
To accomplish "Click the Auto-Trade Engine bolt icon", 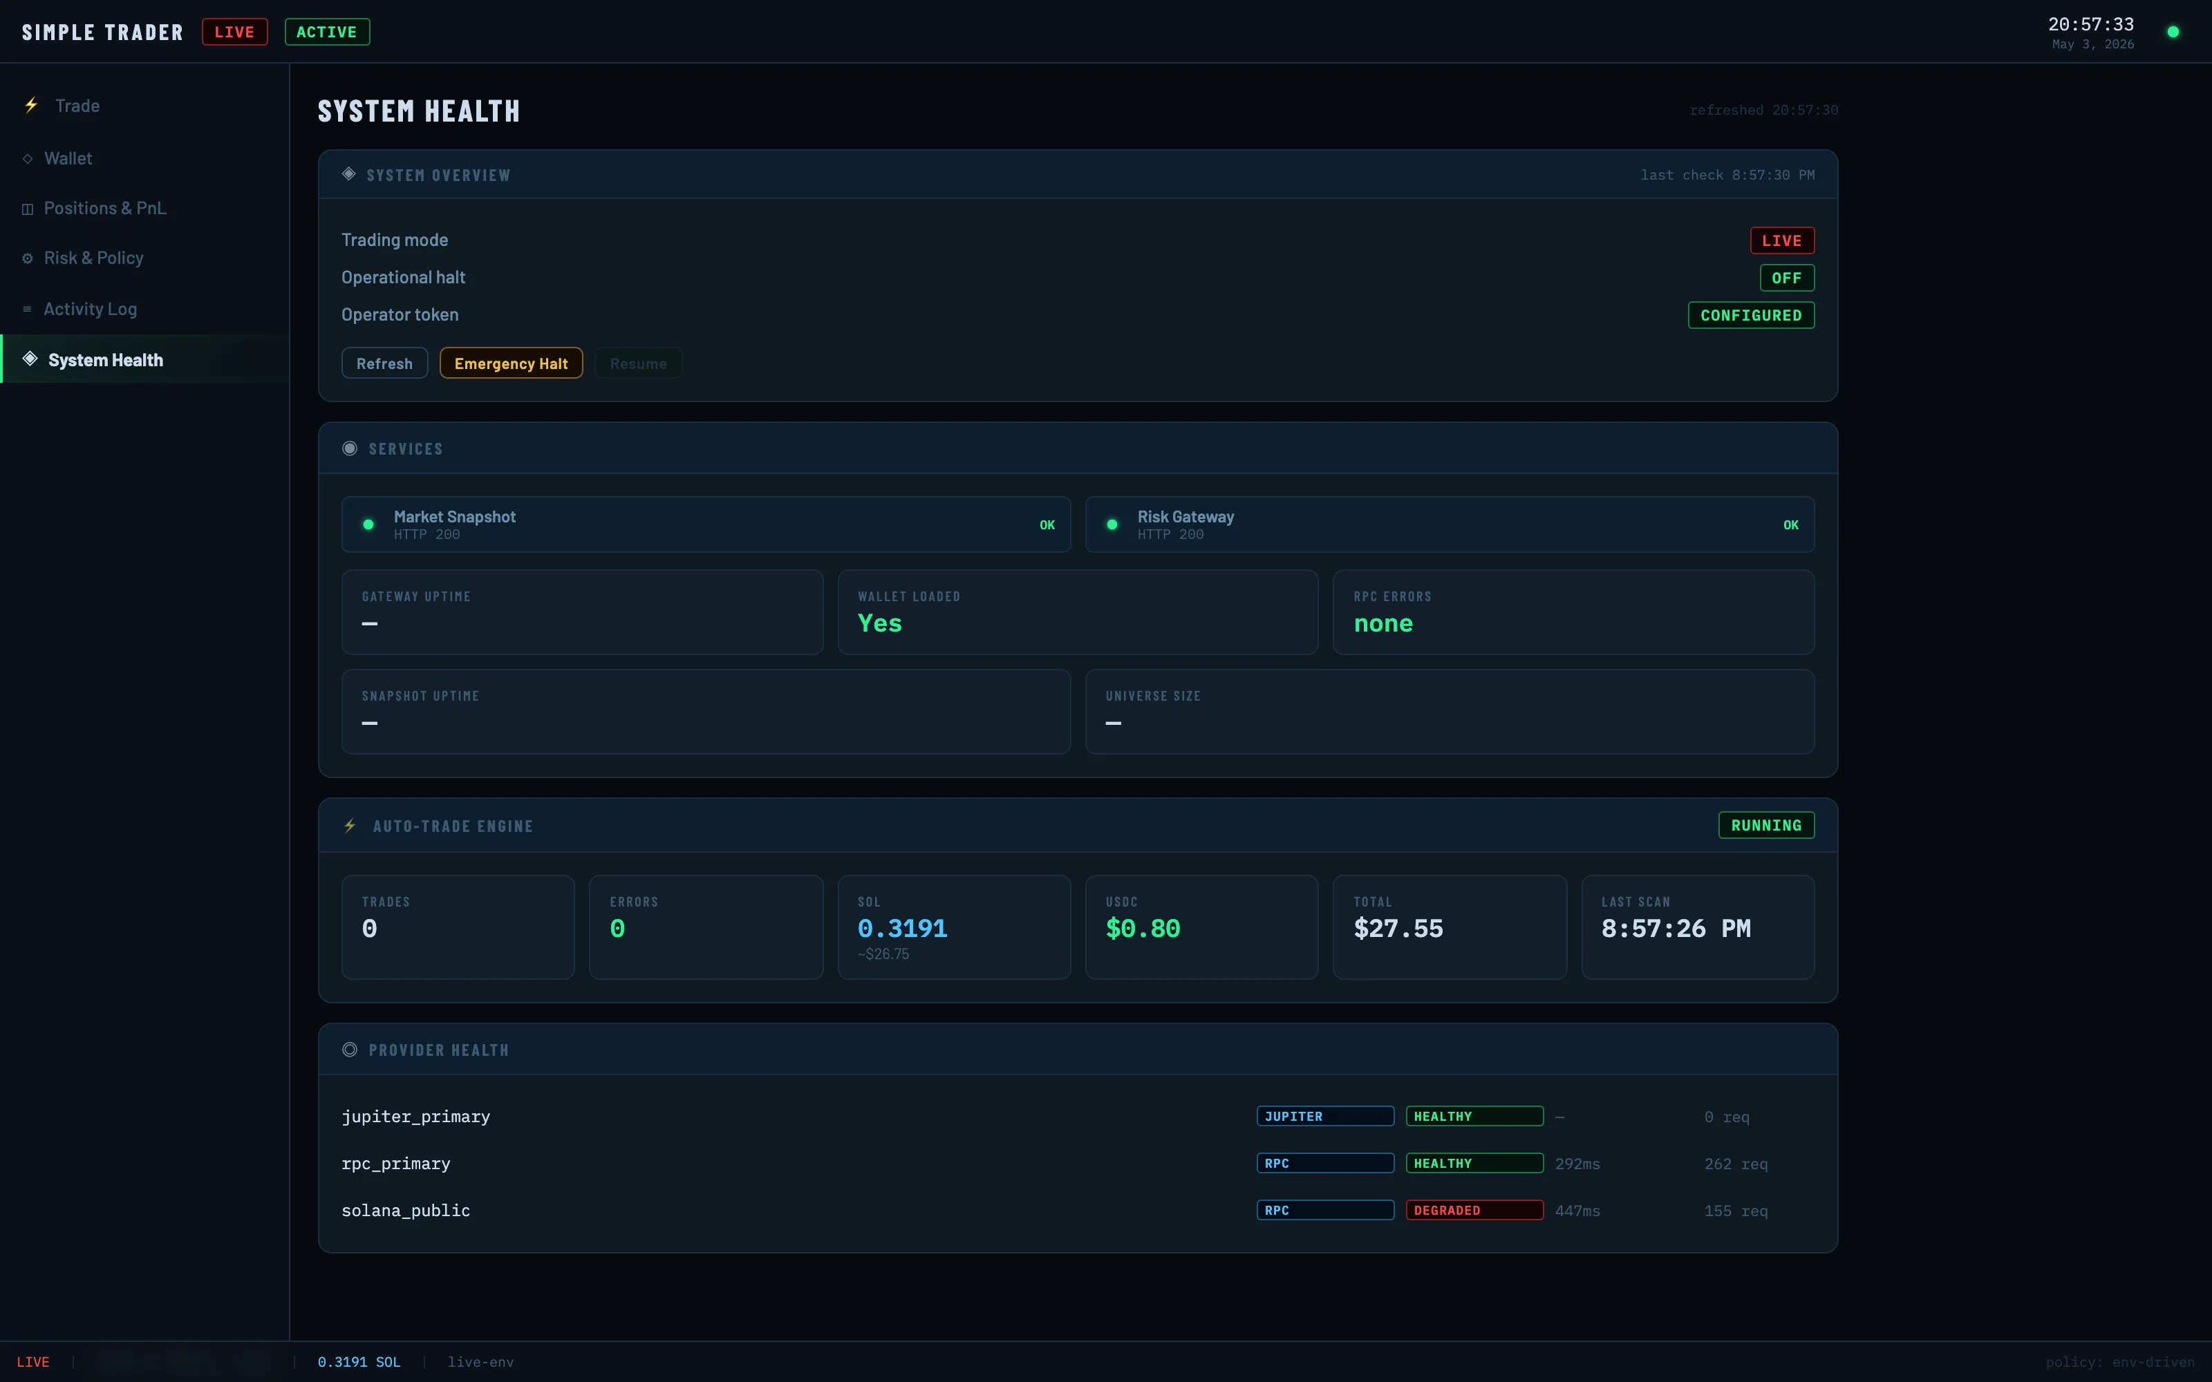I will (x=350, y=825).
